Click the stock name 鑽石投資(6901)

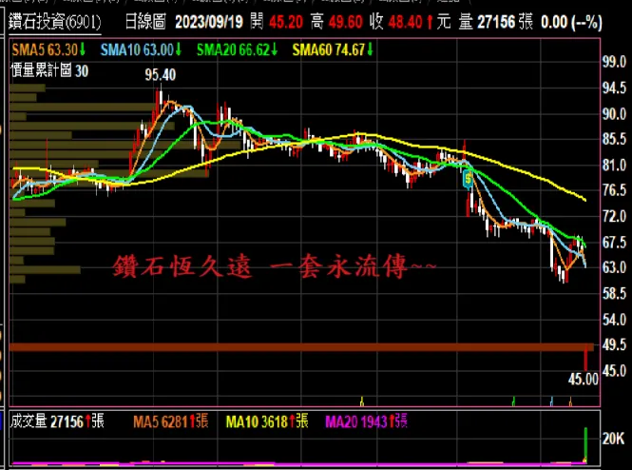tap(55, 22)
